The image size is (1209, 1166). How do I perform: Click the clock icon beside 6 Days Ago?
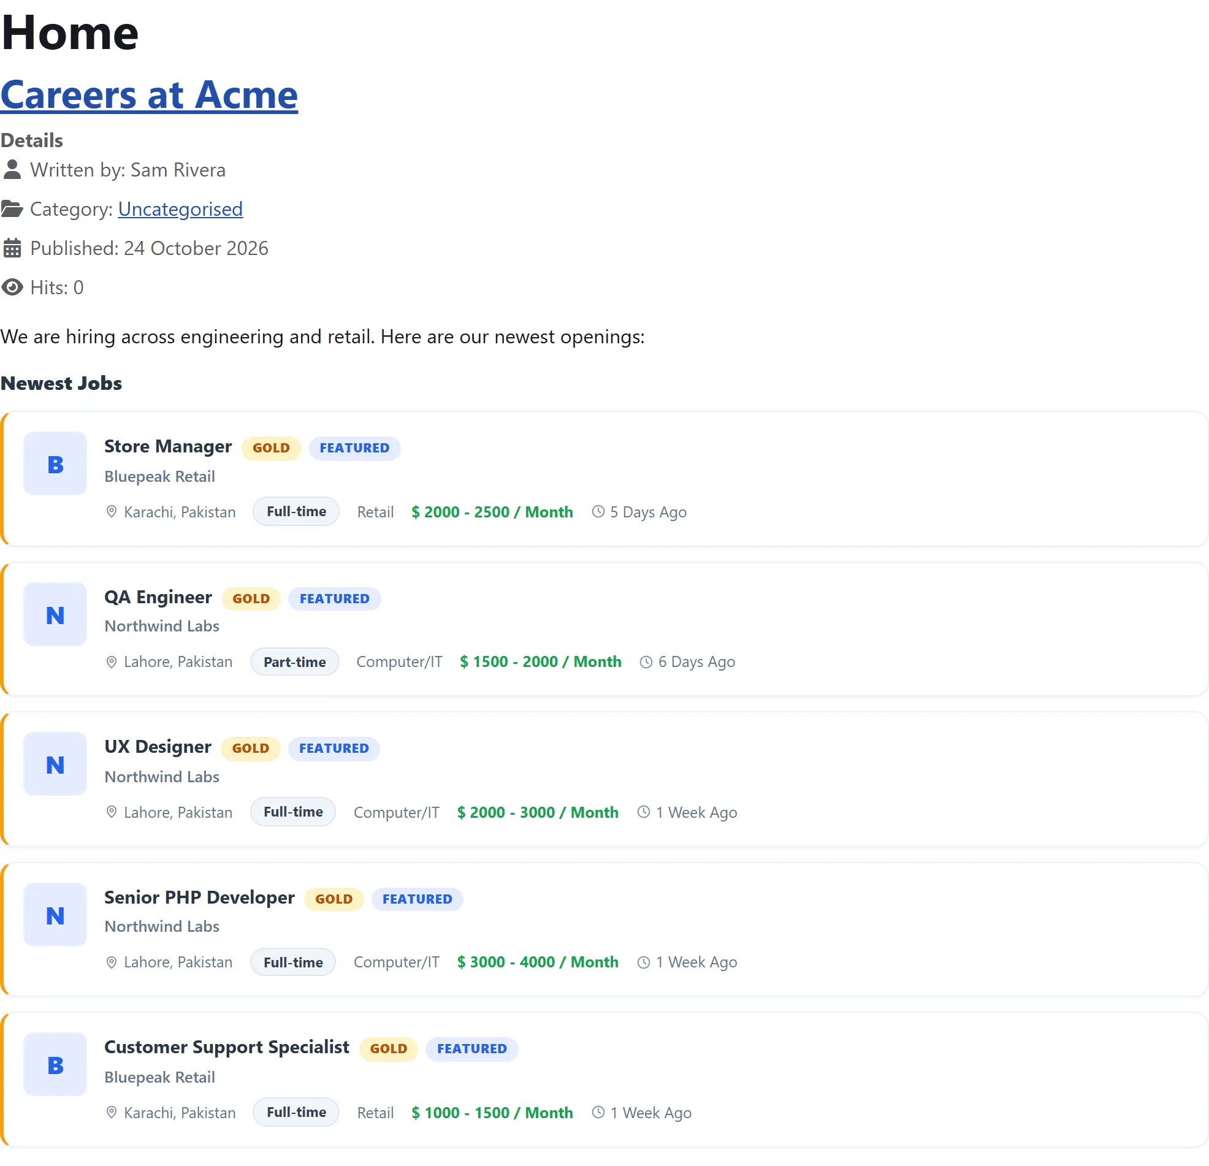(x=646, y=662)
